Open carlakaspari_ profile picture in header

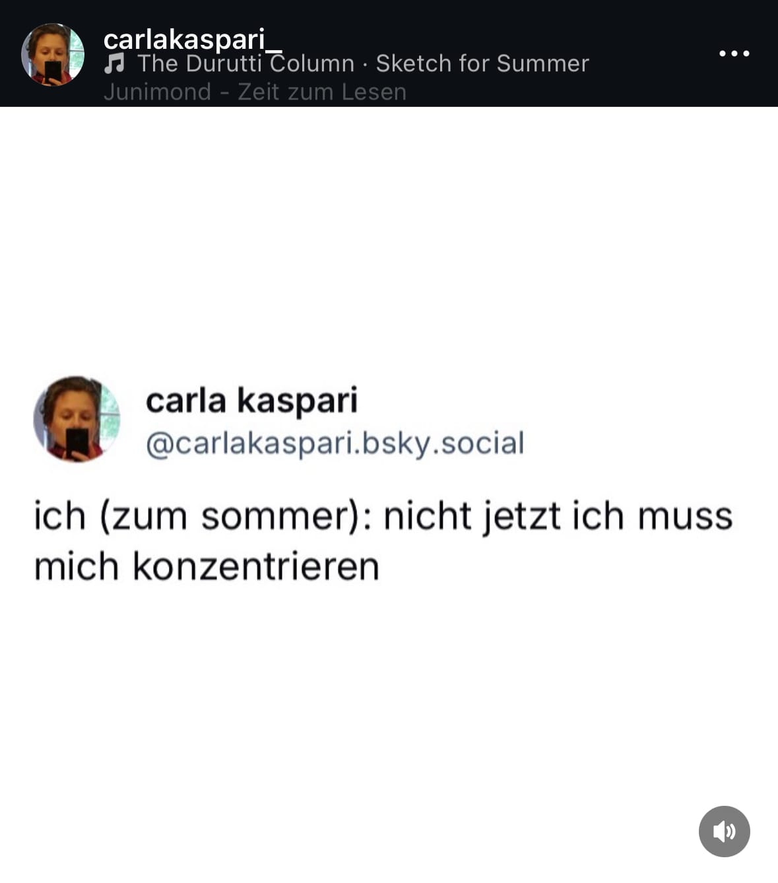pos(53,55)
